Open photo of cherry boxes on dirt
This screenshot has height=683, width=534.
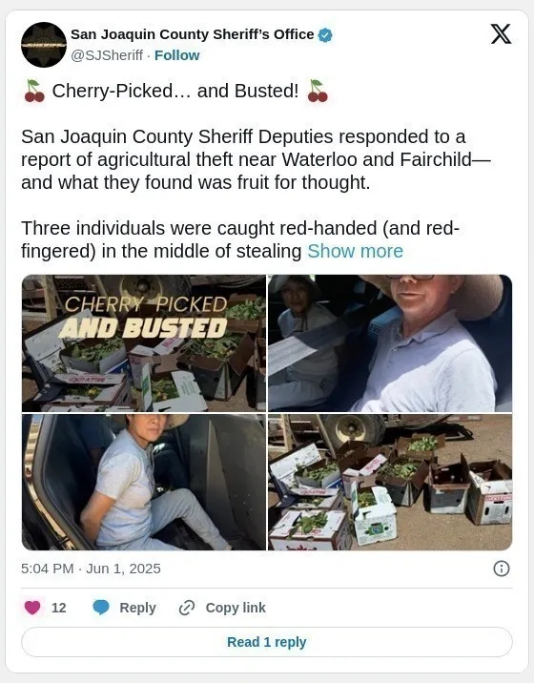(x=390, y=482)
